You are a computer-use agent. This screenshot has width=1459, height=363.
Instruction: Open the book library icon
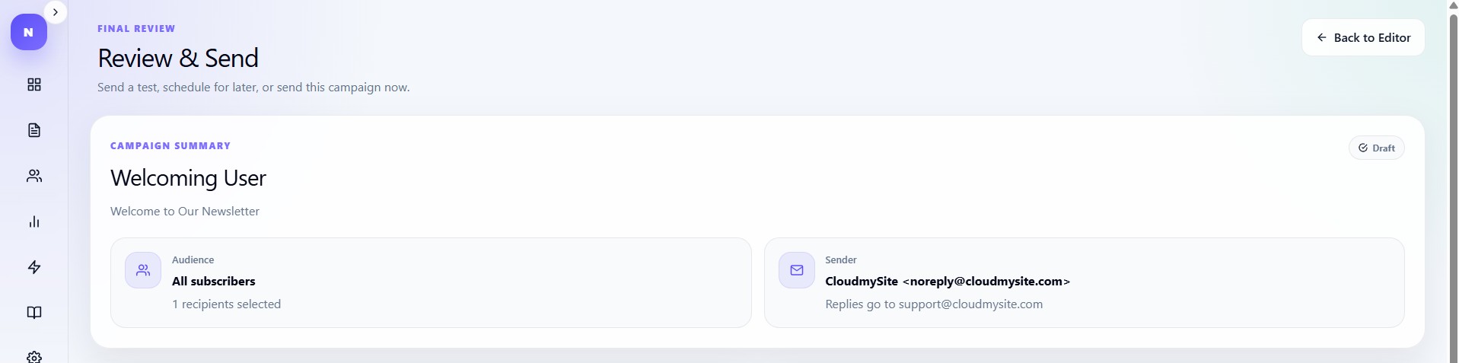pos(34,313)
